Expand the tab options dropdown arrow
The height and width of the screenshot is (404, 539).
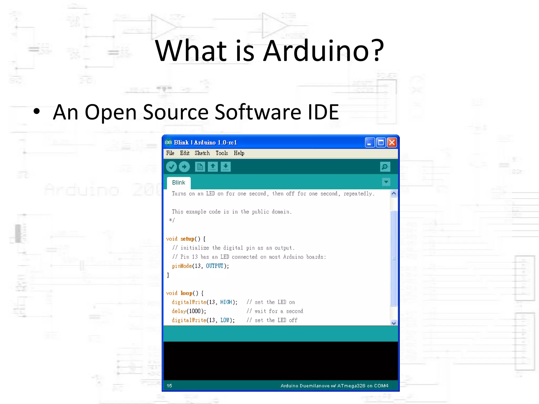(386, 182)
